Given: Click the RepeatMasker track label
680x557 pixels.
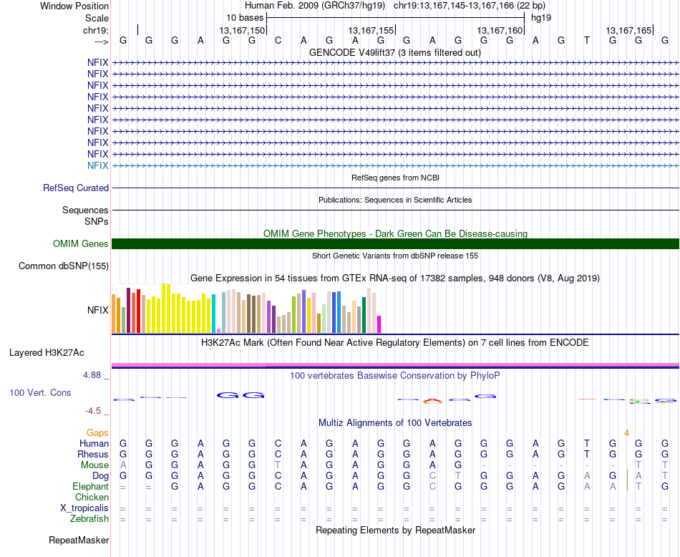Looking at the screenshot, I should (x=79, y=540).
